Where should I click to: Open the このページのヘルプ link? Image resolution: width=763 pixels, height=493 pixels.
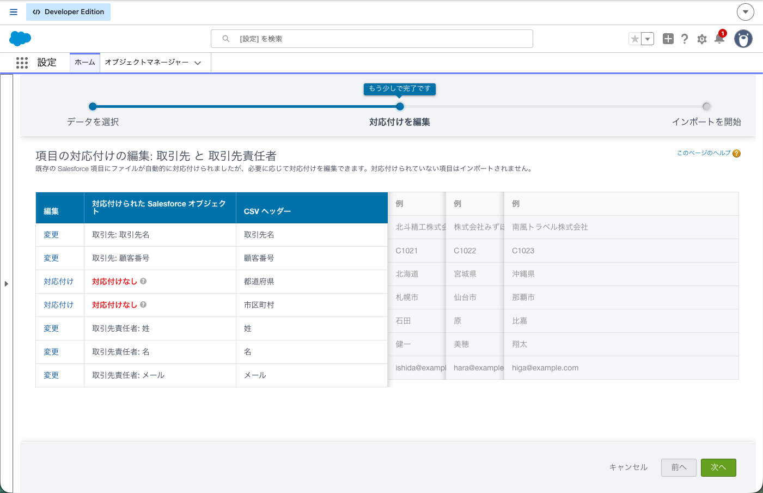704,153
